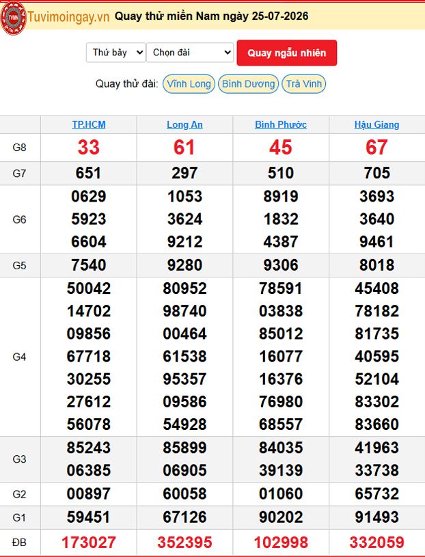
Task: Click the Tuvimoingay round logo icon
Action: (13, 18)
